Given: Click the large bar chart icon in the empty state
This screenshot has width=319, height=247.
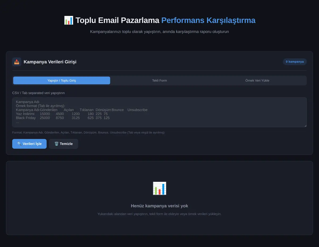Looking at the screenshot, I should tap(159, 188).
